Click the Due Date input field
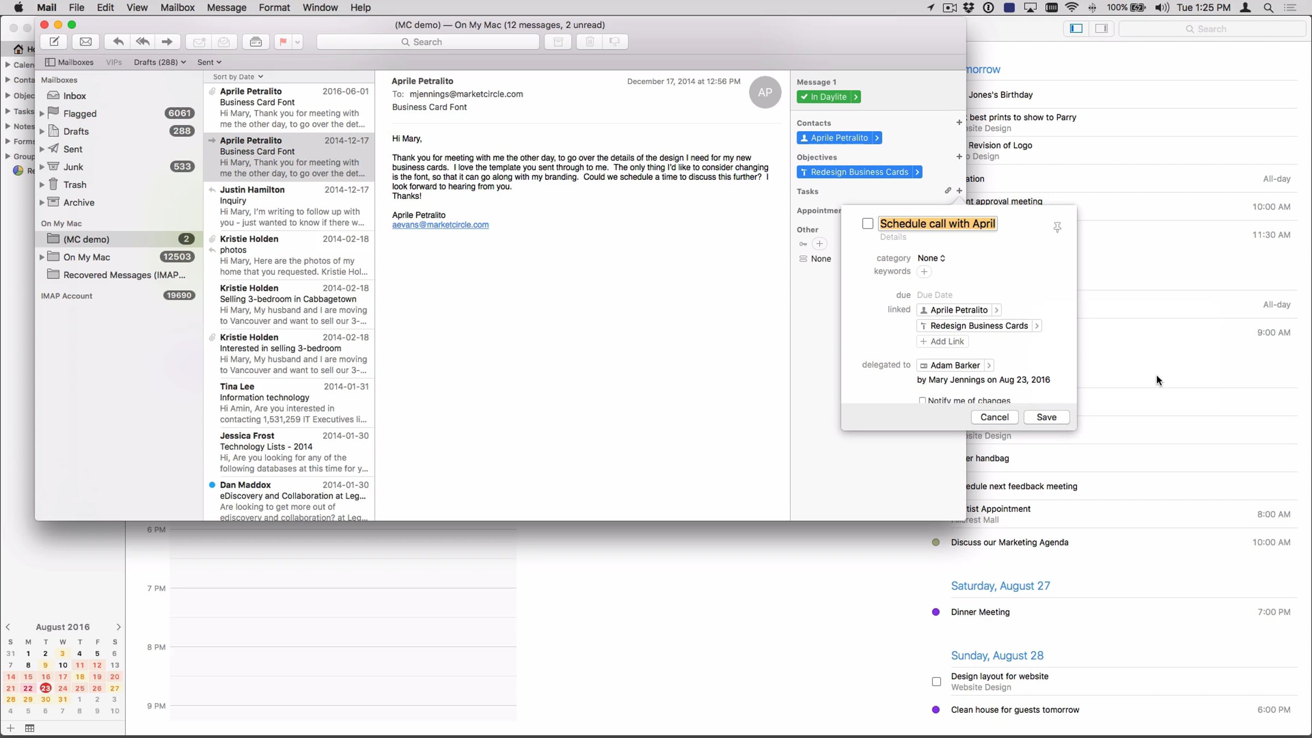Screen dimensions: 1312x738 (935, 295)
